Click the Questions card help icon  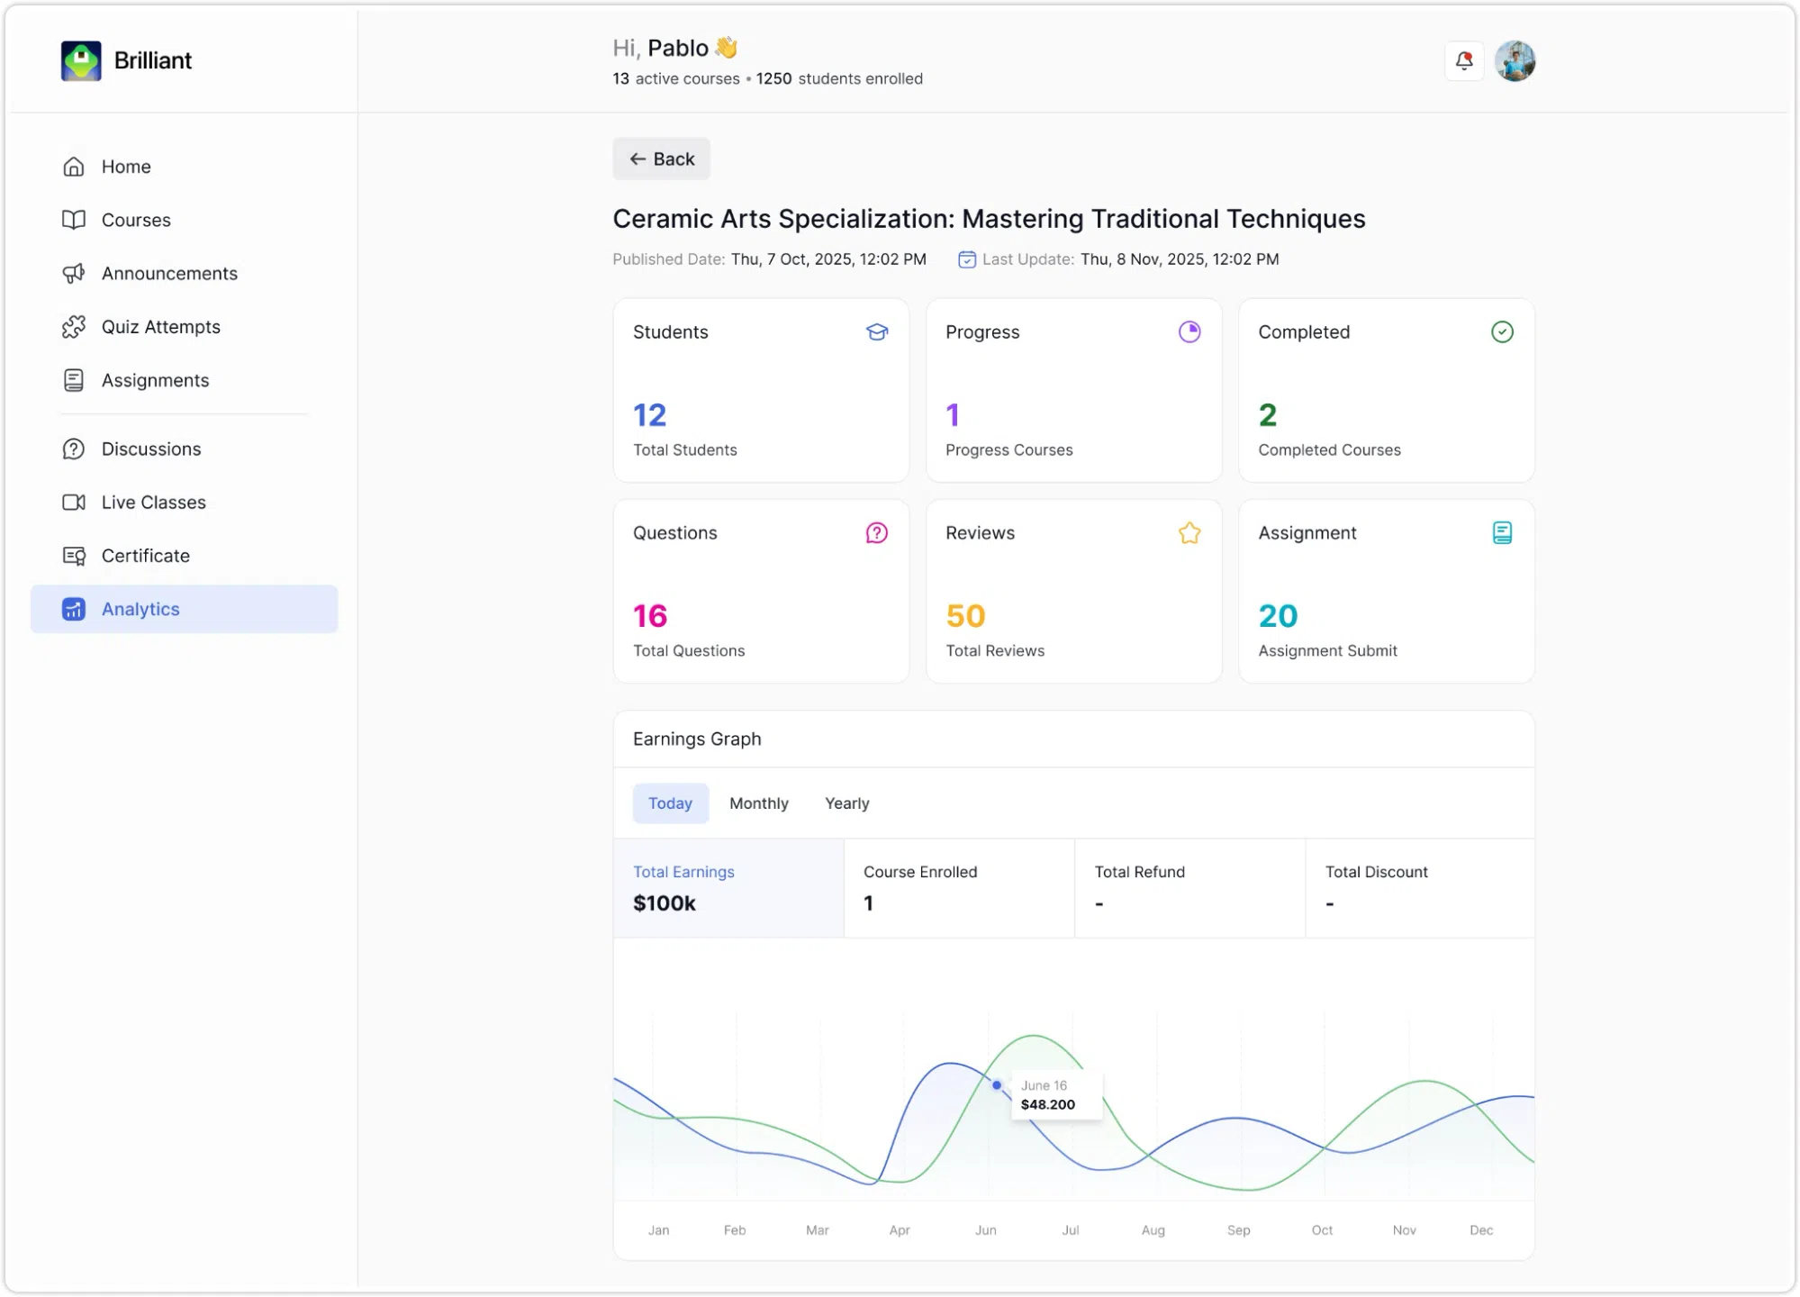(877, 532)
